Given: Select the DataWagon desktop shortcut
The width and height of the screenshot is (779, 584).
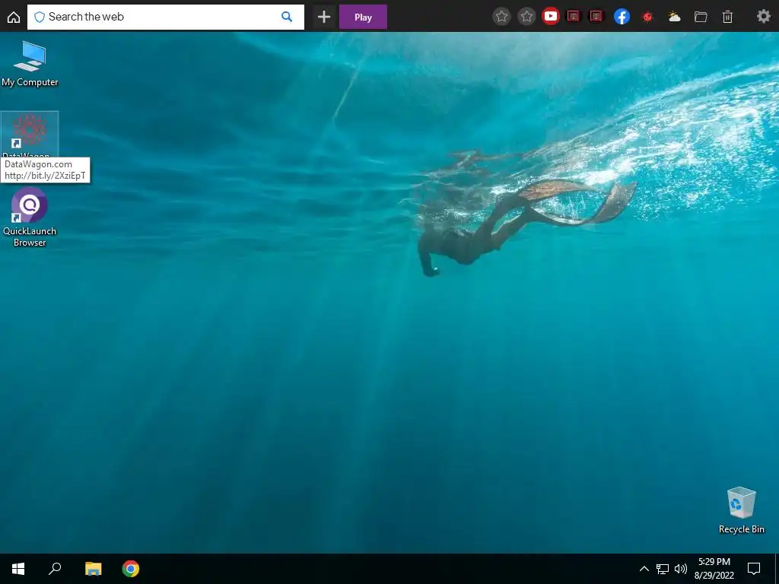Looking at the screenshot, I should [30, 134].
